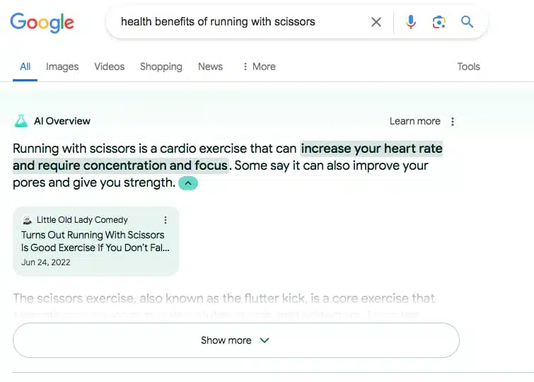
Task: Open the Shopping results tab
Action: [161, 66]
